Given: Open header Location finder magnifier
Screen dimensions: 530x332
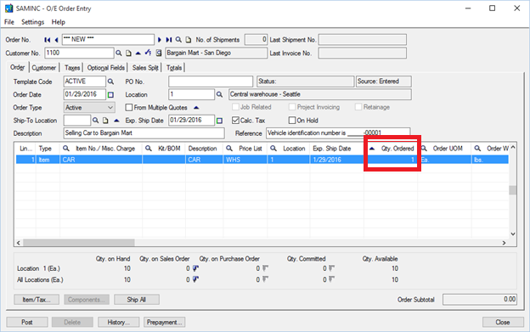Looking at the screenshot, I should pos(219,94).
